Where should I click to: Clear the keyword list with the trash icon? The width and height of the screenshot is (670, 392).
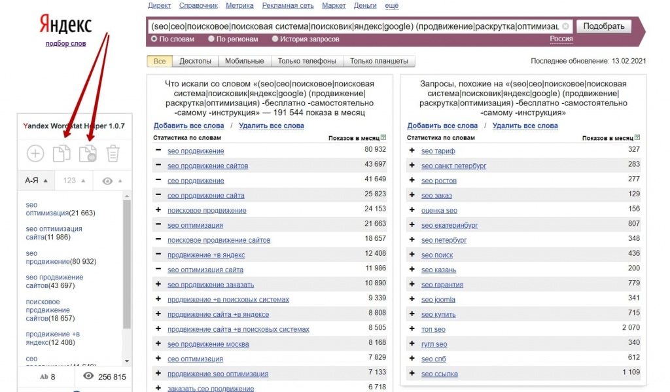[113, 154]
